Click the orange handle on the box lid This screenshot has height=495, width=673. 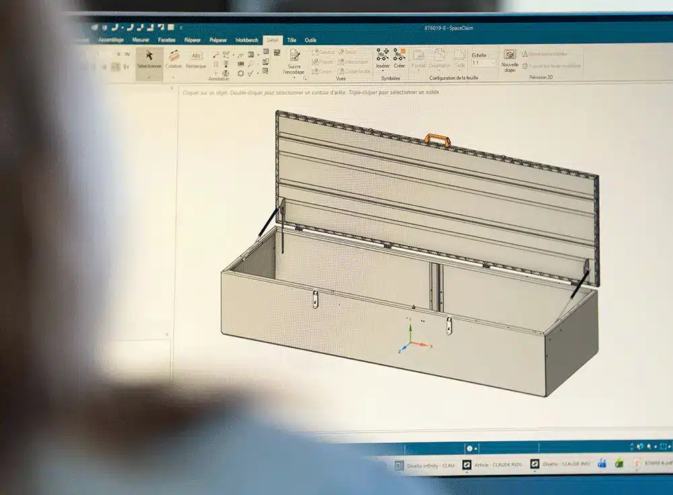pyautogui.click(x=437, y=140)
